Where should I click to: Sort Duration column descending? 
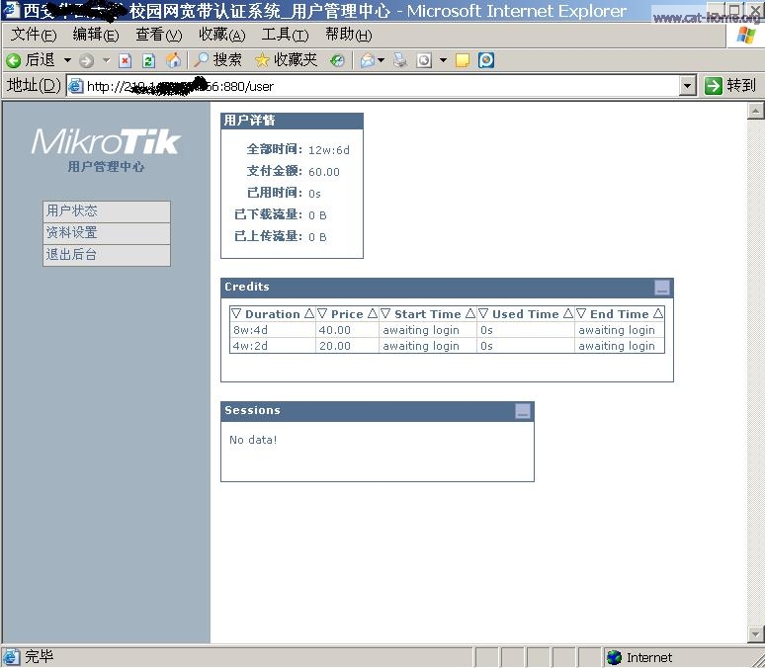(x=236, y=313)
